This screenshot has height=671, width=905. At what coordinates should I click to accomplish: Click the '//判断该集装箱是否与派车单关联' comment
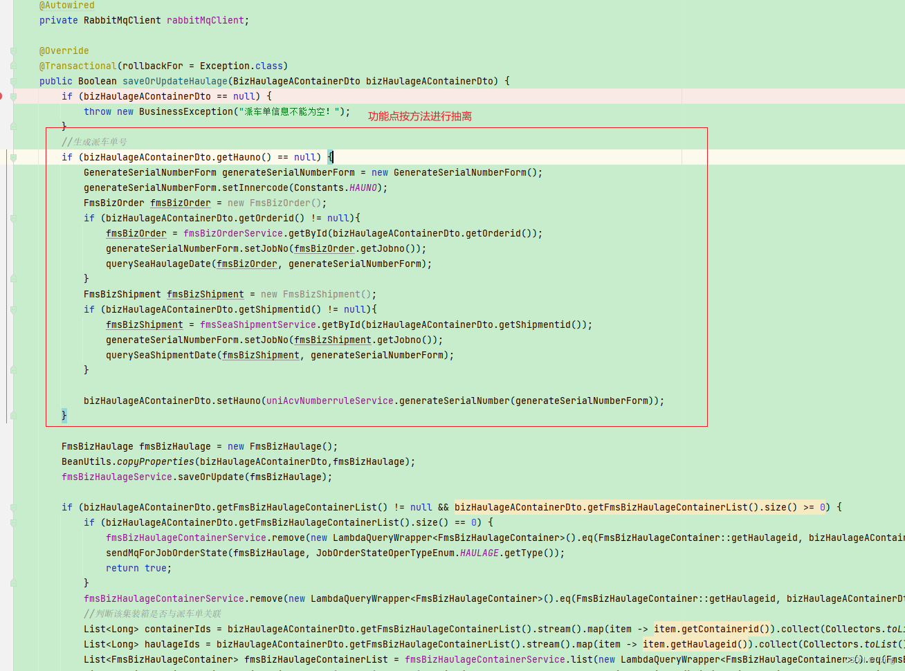point(153,614)
